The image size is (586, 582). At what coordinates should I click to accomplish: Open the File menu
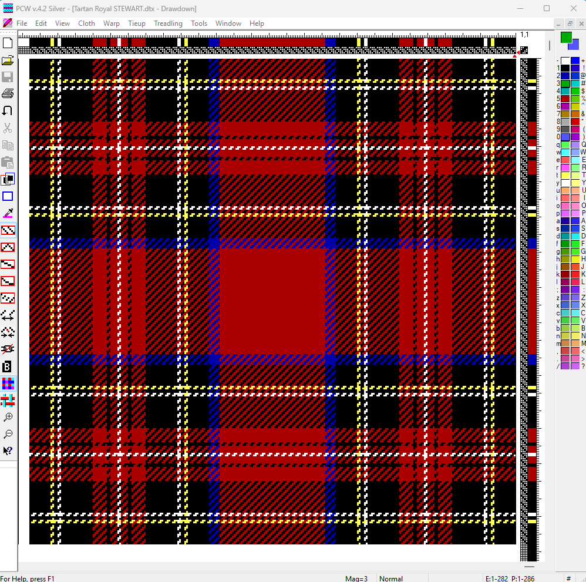pyautogui.click(x=22, y=23)
